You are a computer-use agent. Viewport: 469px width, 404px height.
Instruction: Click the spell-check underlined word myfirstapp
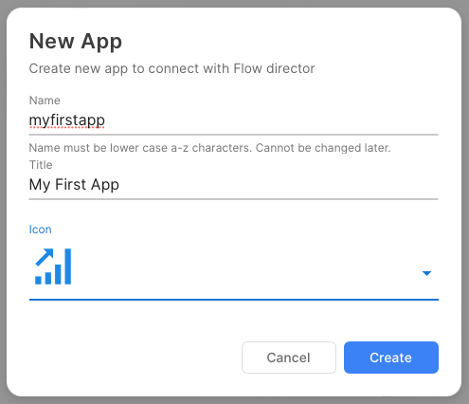point(67,120)
